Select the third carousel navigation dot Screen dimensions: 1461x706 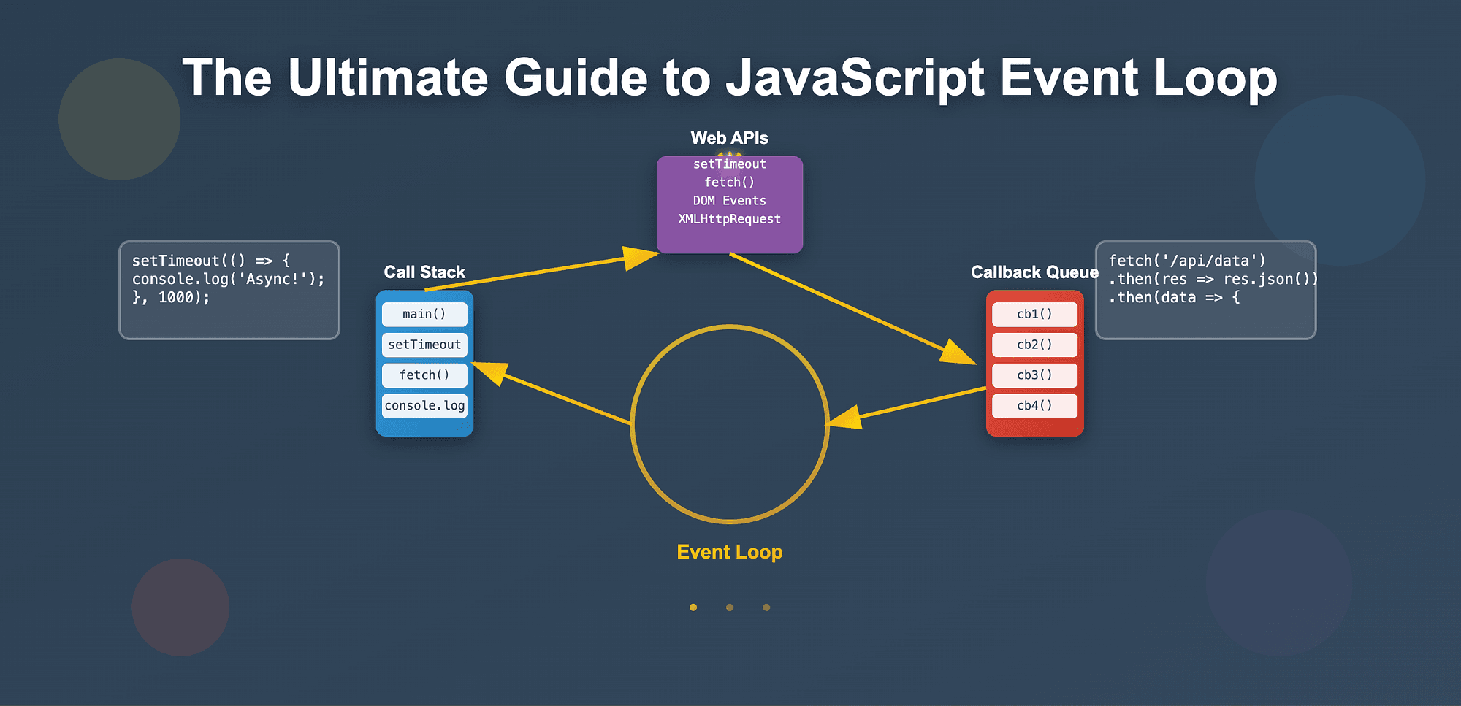pyautogui.click(x=766, y=607)
